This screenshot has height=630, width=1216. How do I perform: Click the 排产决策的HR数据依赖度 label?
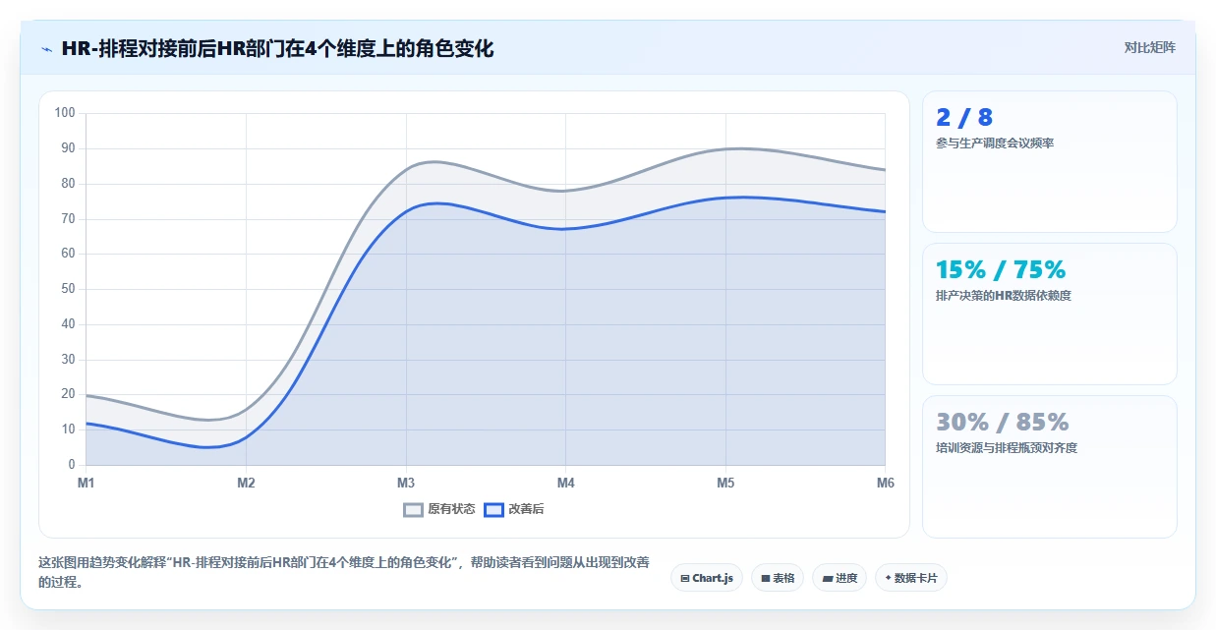pos(1003,296)
